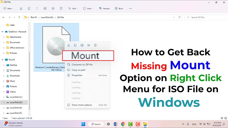Switch to large thumbnails view icon
The height and width of the screenshot is (128, 228).
coord(225,118)
